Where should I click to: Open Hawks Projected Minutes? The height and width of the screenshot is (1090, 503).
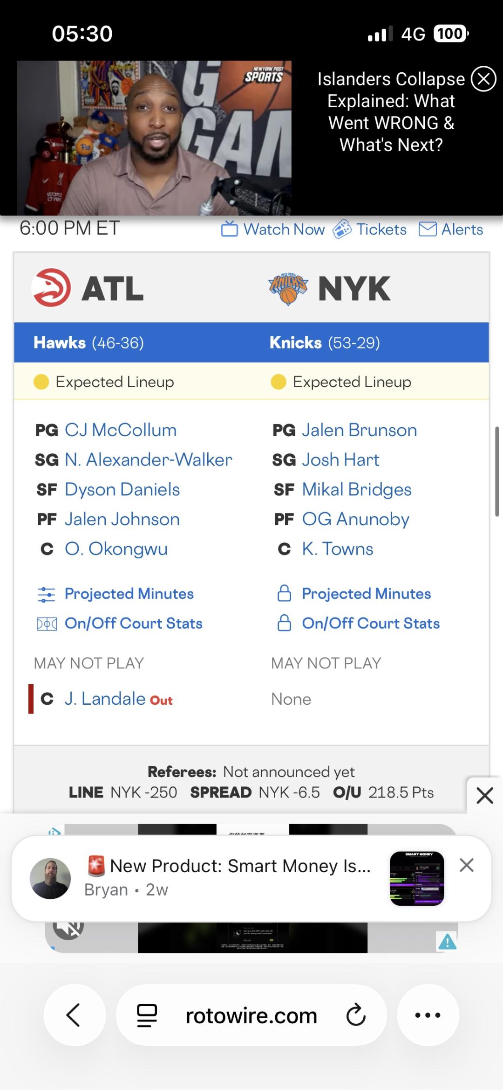pyautogui.click(x=129, y=594)
